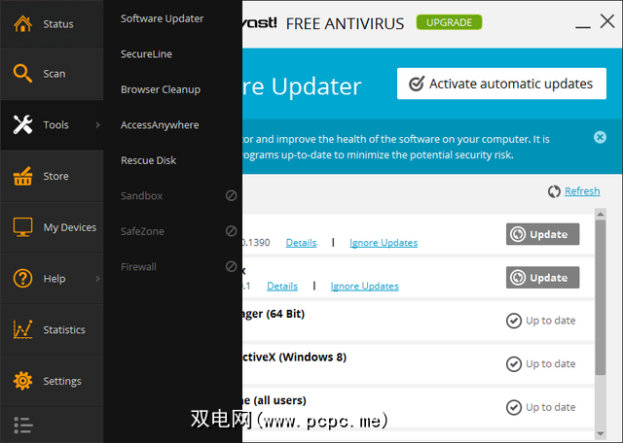Click the greyed Firewall menu item
The image size is (623, 443).
pyautogui.click(x=138, y=266)
